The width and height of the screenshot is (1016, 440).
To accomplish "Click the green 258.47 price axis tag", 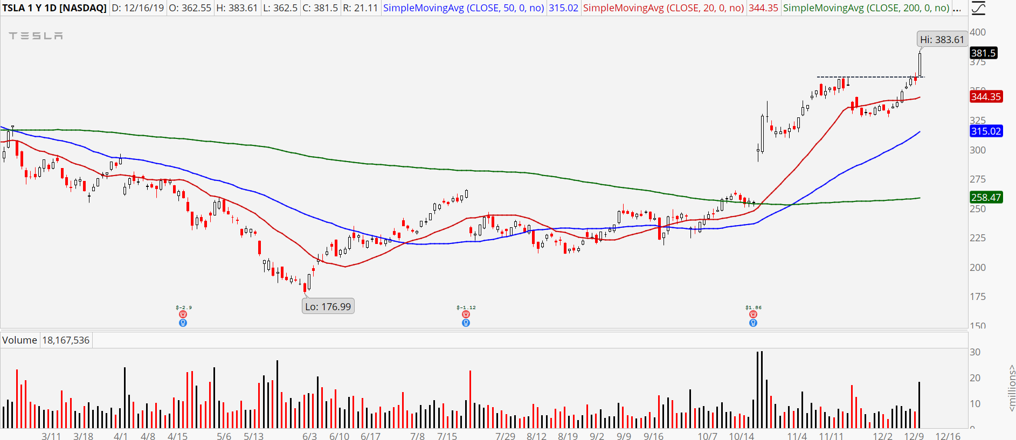I will click(986, 197).
